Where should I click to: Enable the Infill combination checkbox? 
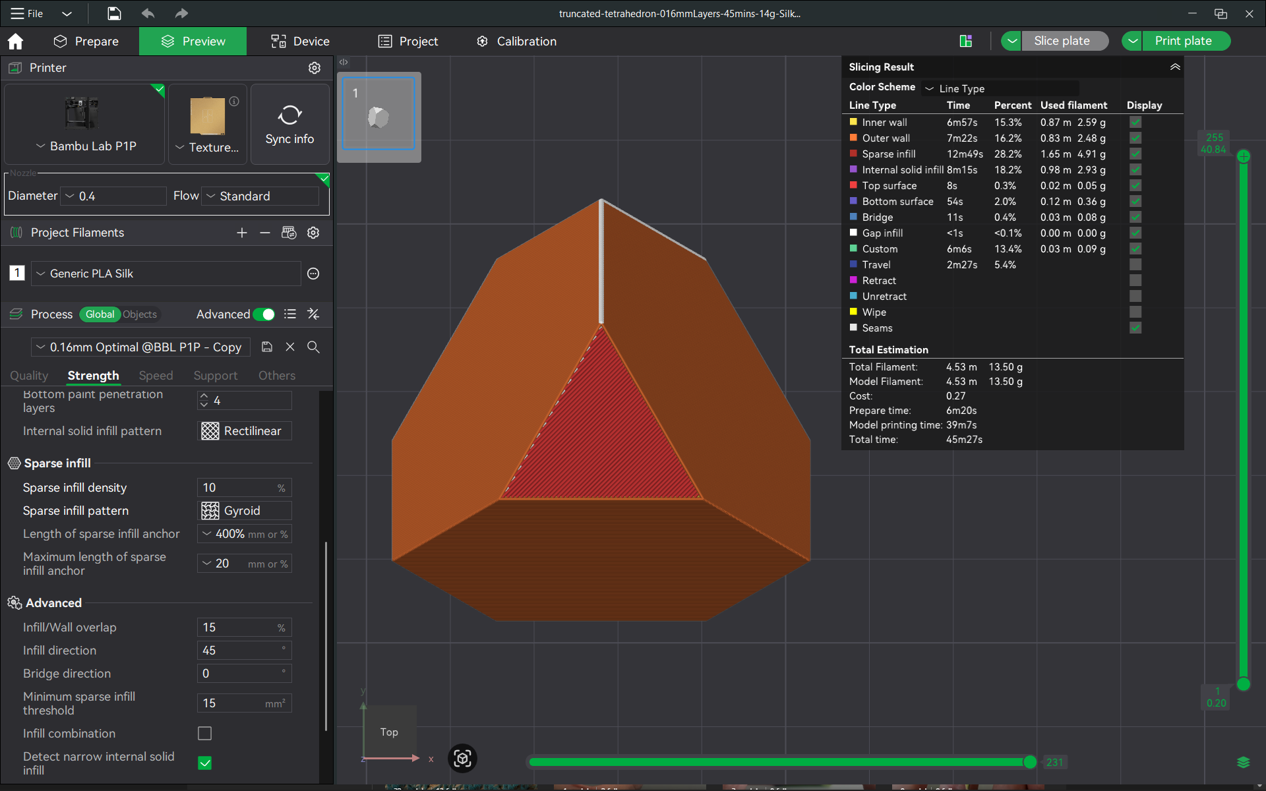(205, 733)
